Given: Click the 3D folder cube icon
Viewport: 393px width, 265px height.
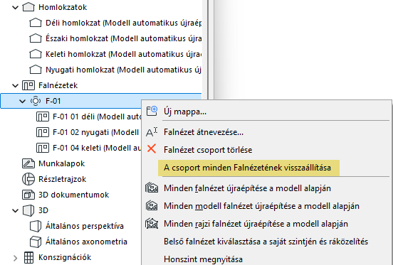Looking at the screenshot, I should coord(28,210).
